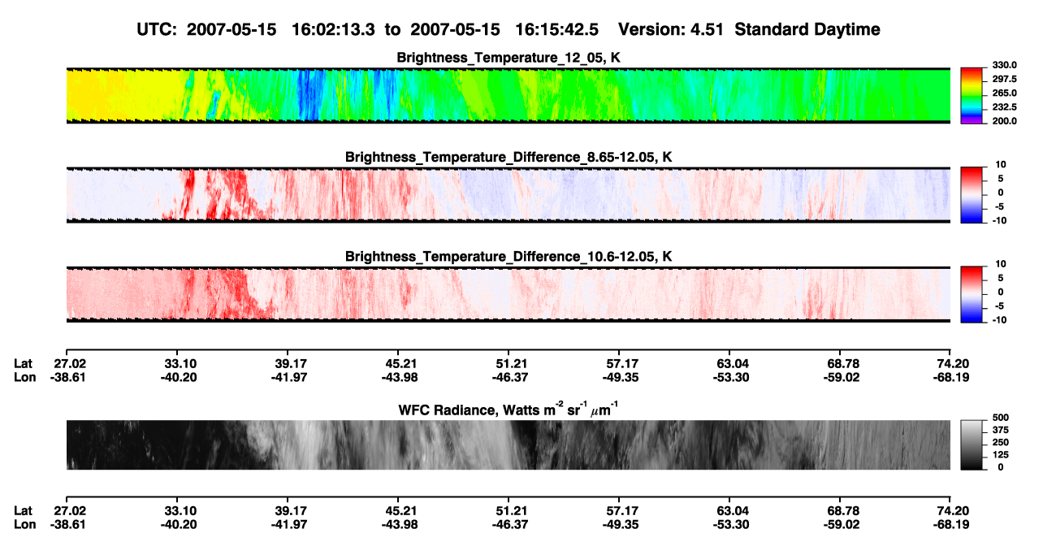Click the red-blue color bar beside the 10.6-12.05 panel
Screen dimensions: 1056x542
tap(972, 295)
